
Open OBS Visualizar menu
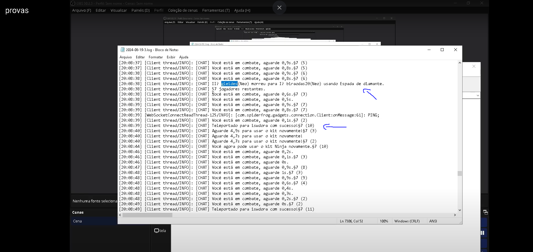click(x=119, y=10)
